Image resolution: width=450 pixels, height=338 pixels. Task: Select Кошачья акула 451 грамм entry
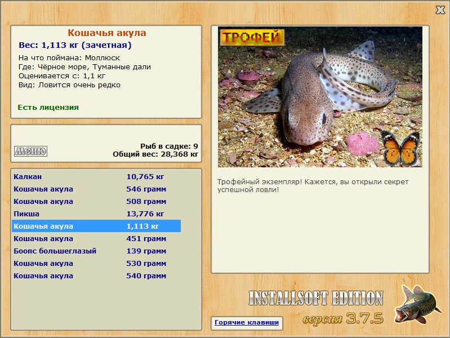point(96,238)
